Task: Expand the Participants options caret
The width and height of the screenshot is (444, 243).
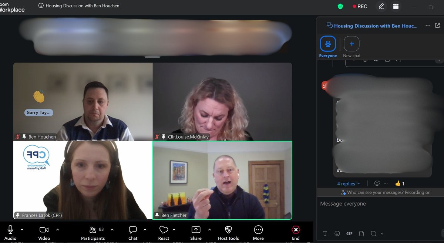Action: click(112, 230)
